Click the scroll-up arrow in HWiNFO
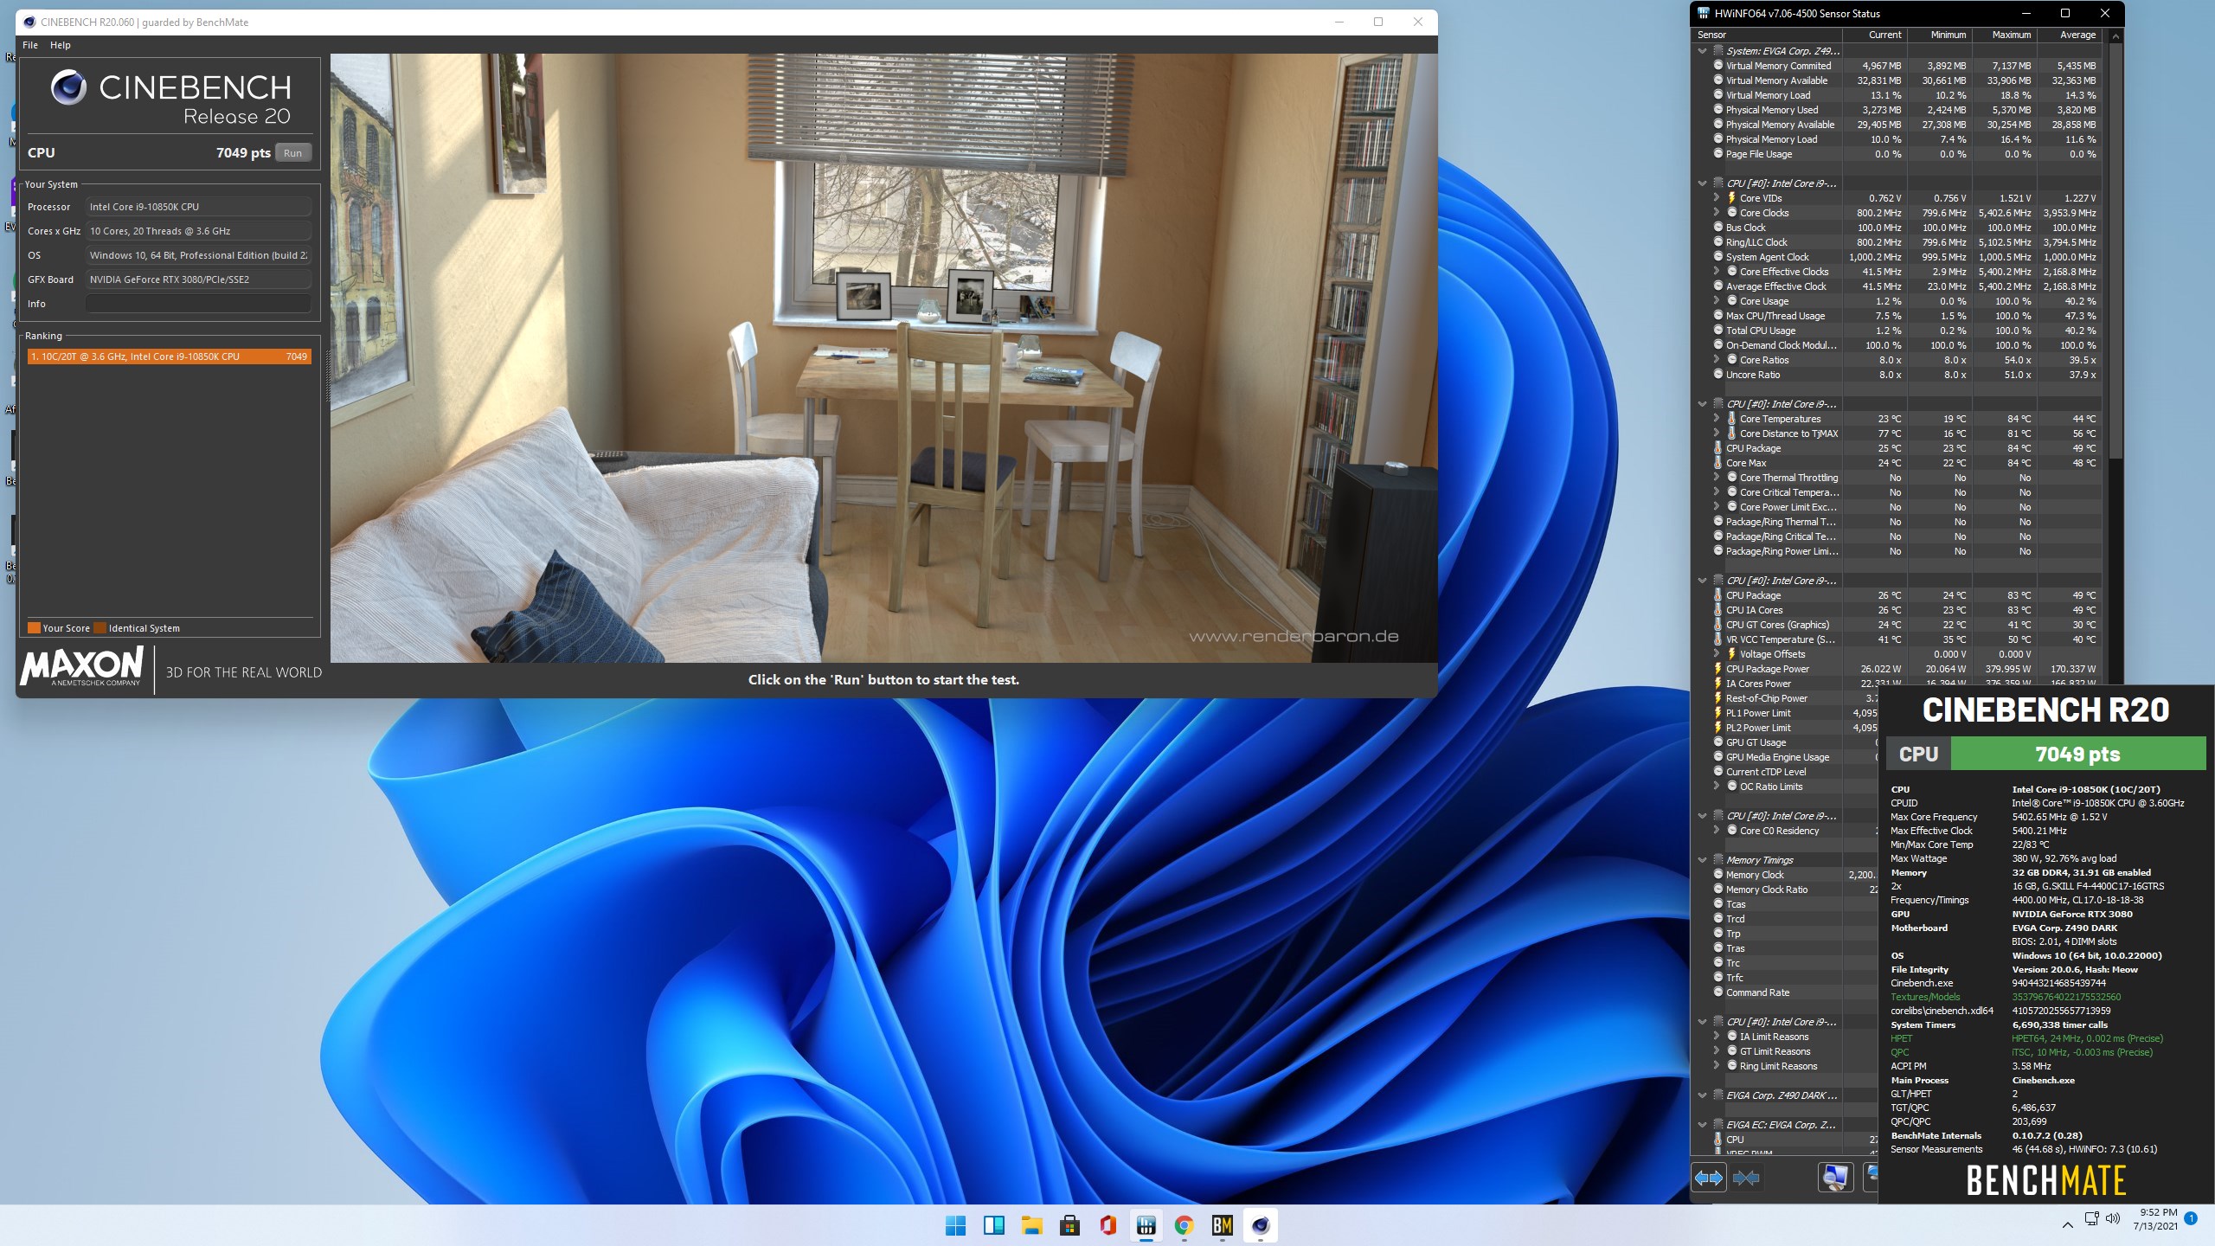This screenshot has width=2215, height=1246. 2115,35
